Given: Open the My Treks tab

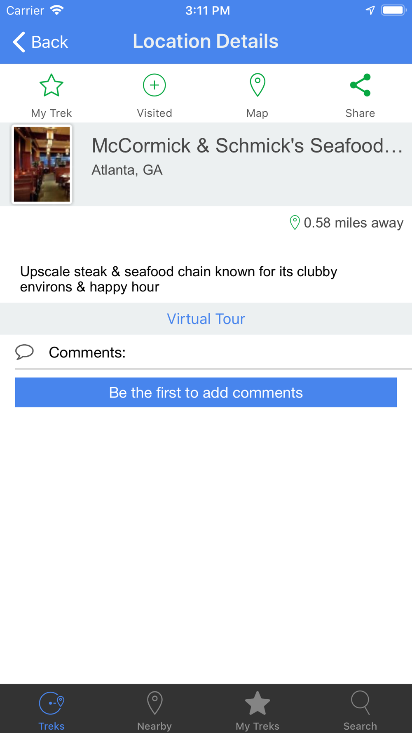Looking at the screenshot, I should tap(257, 711).
